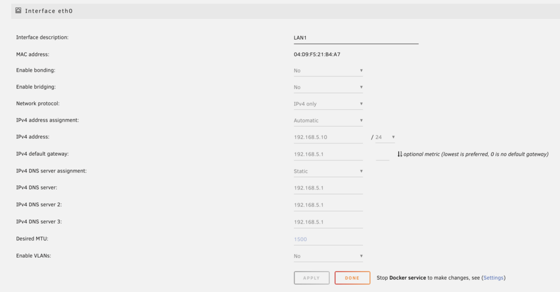The image size is (560, 292).
Task: Click the gateway optional metric field
Action: (382, 154)
